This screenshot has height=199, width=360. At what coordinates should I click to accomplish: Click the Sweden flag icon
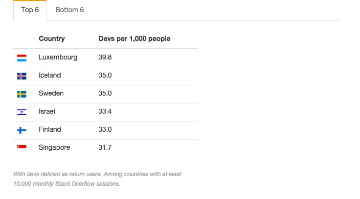point(22,94)
